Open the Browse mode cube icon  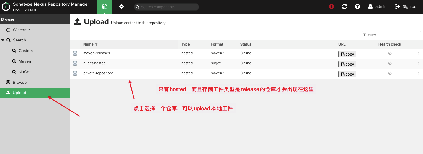pos(104,7)
